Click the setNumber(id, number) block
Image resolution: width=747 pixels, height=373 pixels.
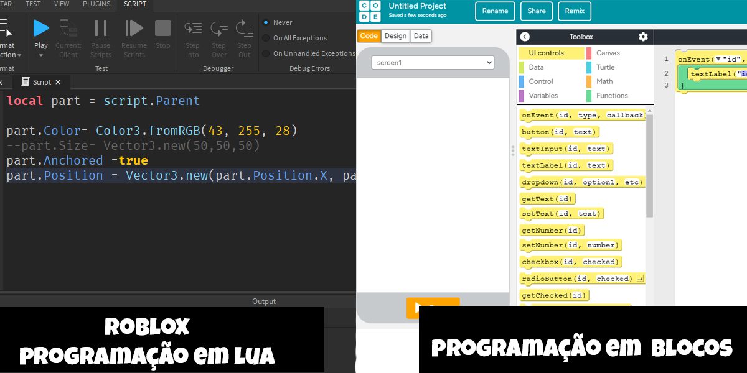(x=570, y=245)
